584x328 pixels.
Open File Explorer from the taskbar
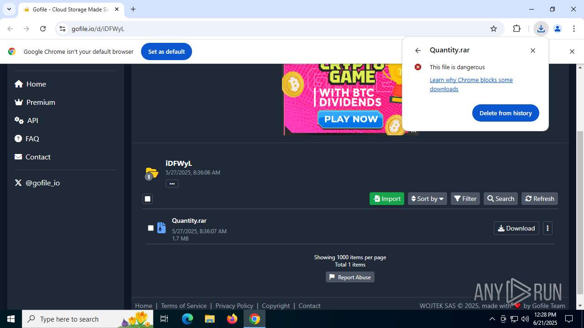(x=210, y=319)
